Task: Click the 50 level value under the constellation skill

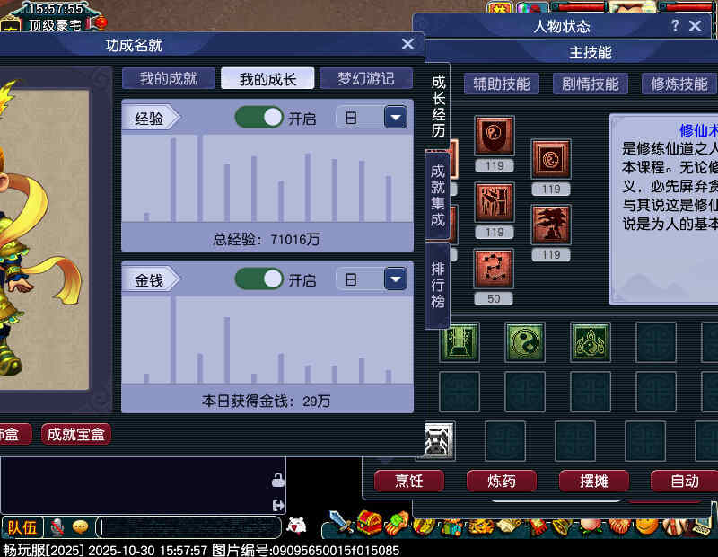Action: click(494, 299)
